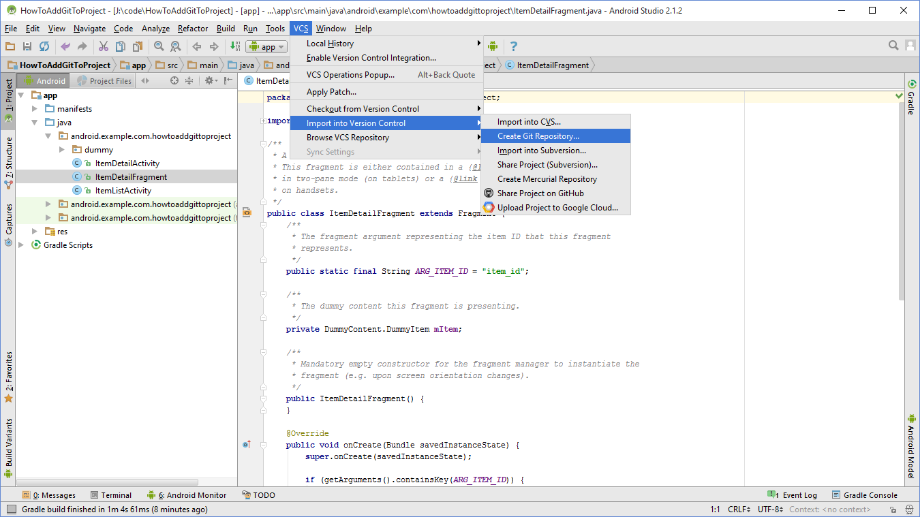Open the Event Log
This screenshot has height=517, width=920.
[792, 495]
